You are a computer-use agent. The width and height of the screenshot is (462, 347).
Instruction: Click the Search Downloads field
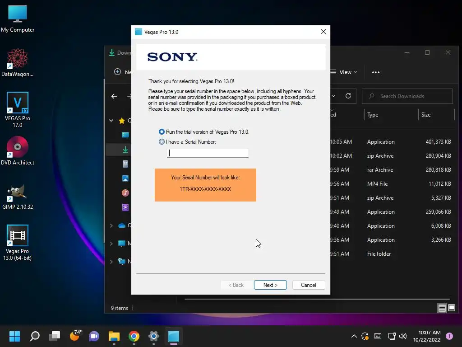pos(407,96)
